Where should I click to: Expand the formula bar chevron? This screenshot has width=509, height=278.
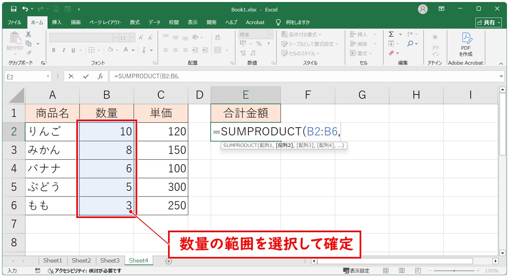pyautogui.click(x=502, y=76)
